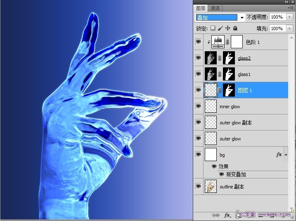Image resolution: width=296 pixels, height=221 pixels.
Task: Click the layers list scrollbar down arrow
Action: click(292, 209)
